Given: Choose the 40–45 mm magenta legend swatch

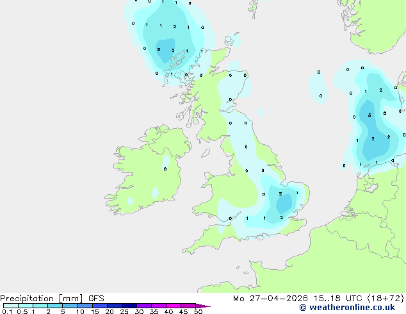Looking at the screenshot, I should [x=174, y=306].
